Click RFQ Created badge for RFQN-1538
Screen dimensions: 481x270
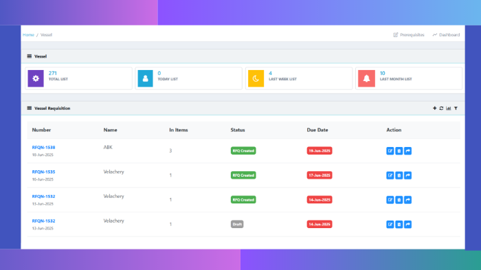pyautogui.click(x=243, y=150)
